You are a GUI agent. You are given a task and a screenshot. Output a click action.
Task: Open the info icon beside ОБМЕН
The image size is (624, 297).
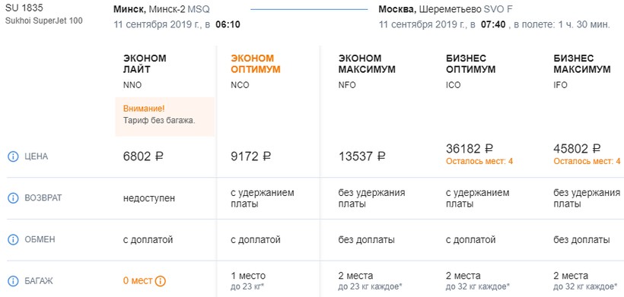[13, 239]
